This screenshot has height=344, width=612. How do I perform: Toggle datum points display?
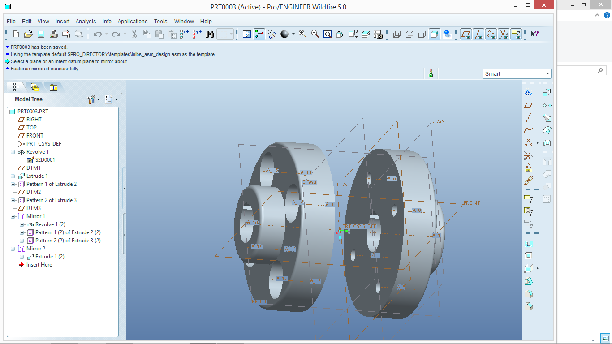tap(491, 34)
